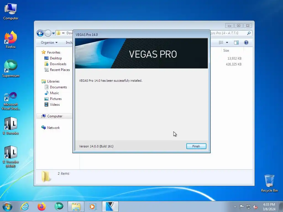The image size is (283, 212).
Task: Open Explorer recent pages dropdown arrow
Action: (53, 33)
